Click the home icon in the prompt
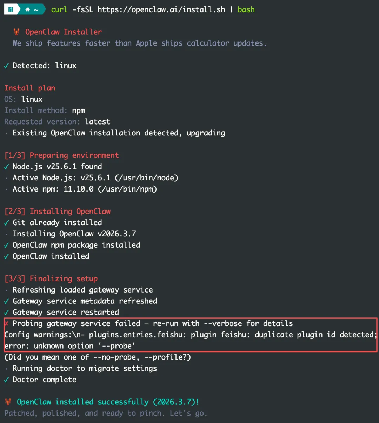 27,10
